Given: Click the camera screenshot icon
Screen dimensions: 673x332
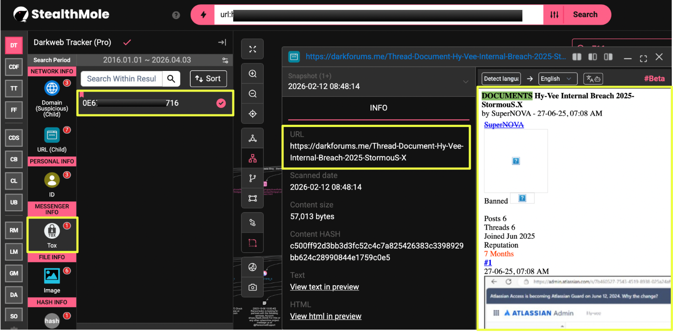Looking at the screenshot, I should (253, 287).
